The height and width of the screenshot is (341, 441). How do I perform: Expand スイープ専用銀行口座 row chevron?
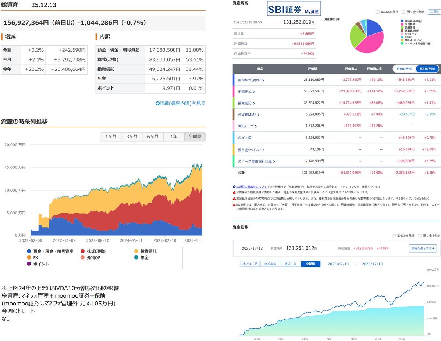point(274,162)
